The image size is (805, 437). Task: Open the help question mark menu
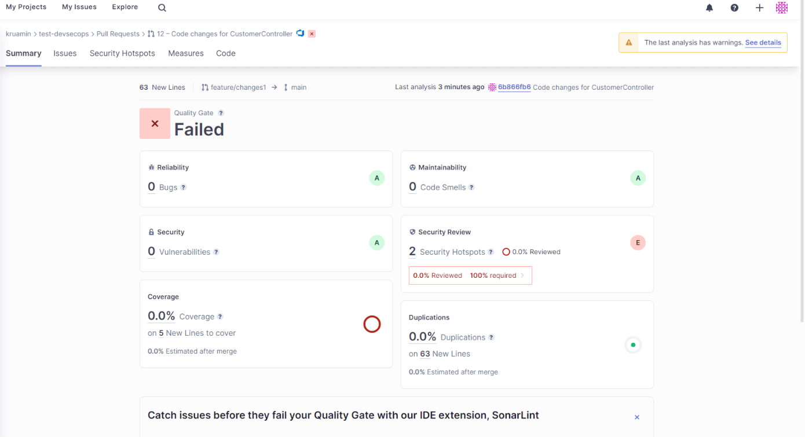[x=734, y=8]
